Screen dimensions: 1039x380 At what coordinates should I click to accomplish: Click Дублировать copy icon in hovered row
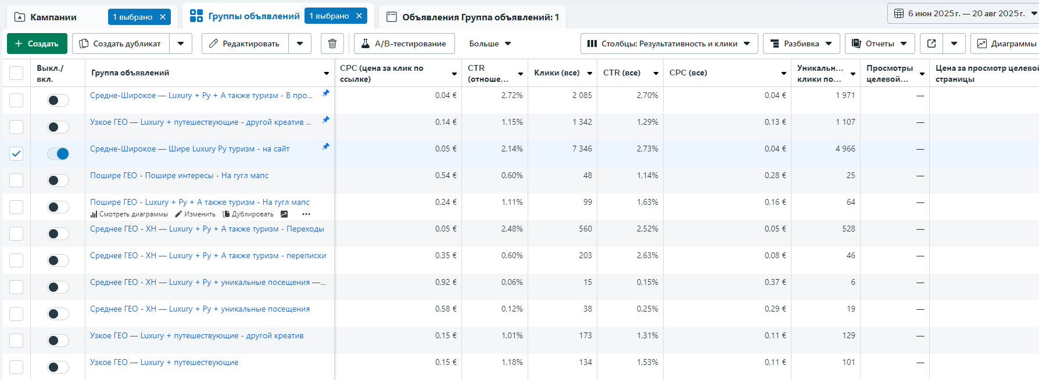[x=227, y=214]
